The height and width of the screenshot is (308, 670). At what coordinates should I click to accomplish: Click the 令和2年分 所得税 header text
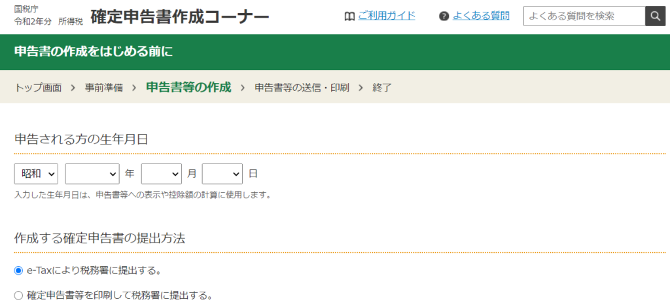pos(48,22)
